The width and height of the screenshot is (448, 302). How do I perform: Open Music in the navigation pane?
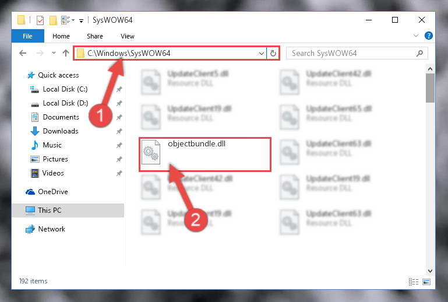point(52,145)
